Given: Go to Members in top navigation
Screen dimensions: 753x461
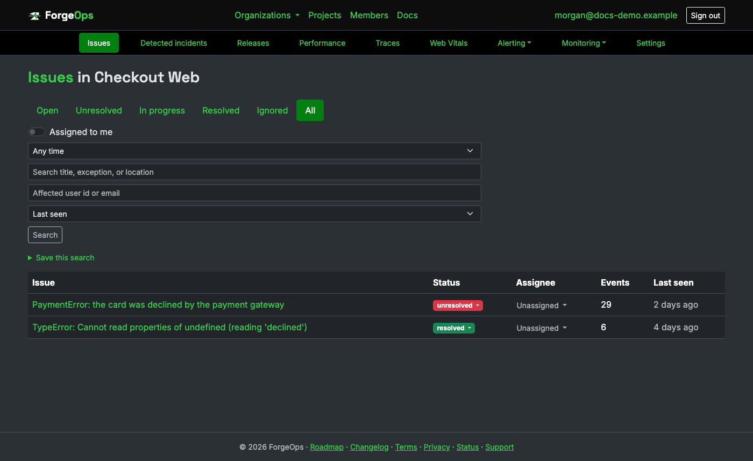Looking at the screenshot, I should [369, 16].
